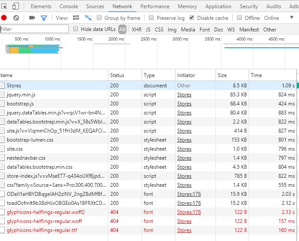Open Stores initiator link for site.css
Screen dimensions: 299x241
click(184, 149)
